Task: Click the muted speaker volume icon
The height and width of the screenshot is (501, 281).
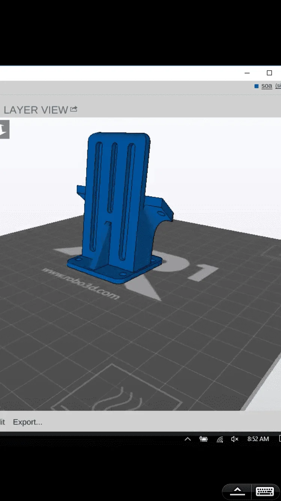Action: pos(235,439)
